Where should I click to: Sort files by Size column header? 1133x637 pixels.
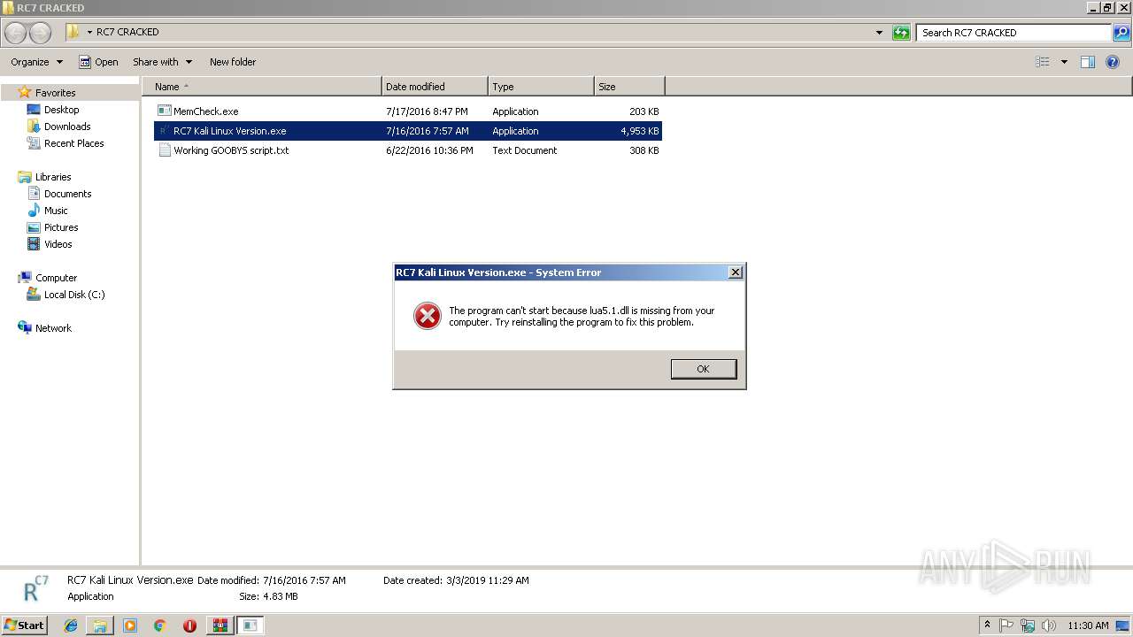(629, 87)
